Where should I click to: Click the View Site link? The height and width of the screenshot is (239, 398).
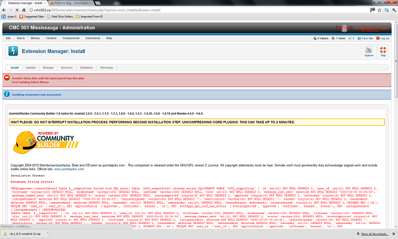365,38
